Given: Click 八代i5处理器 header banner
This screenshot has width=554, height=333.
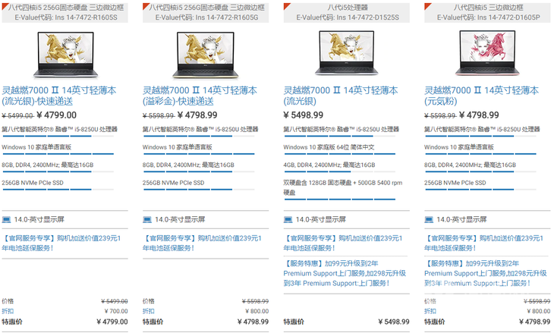Looking at the screenshot, I should click(348, 8).
